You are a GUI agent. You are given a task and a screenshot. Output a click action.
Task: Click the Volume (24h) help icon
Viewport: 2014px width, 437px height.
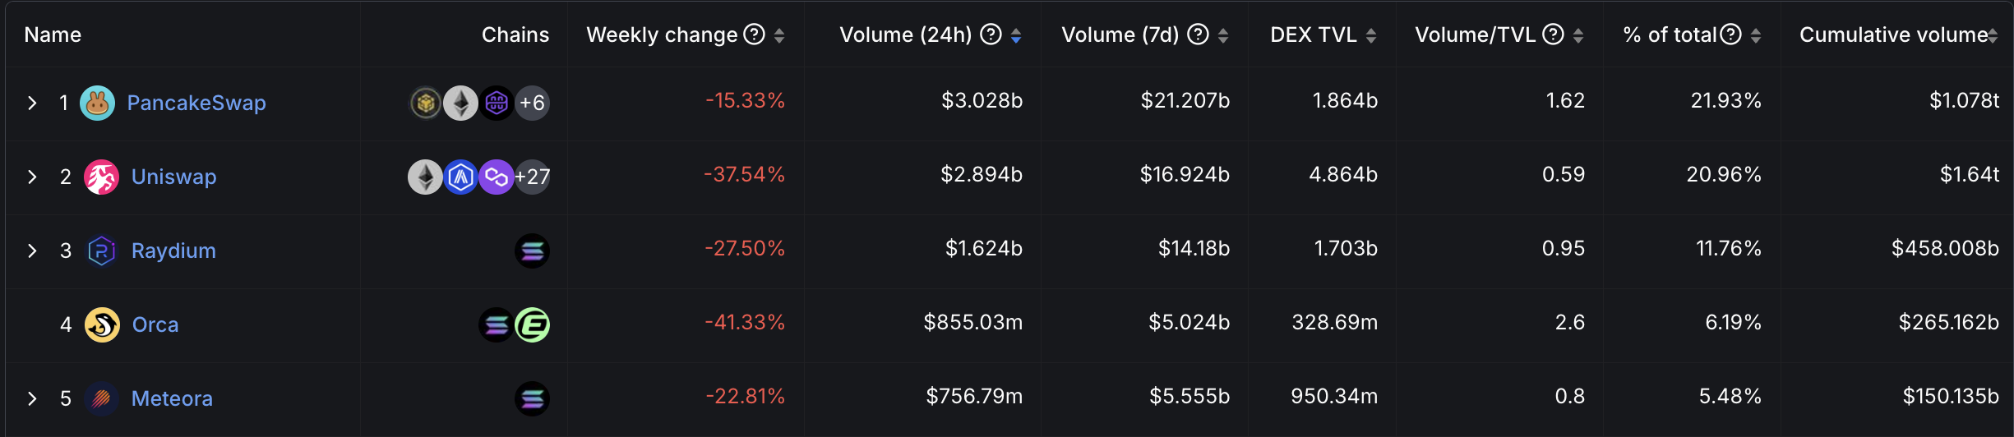point(991,34)
